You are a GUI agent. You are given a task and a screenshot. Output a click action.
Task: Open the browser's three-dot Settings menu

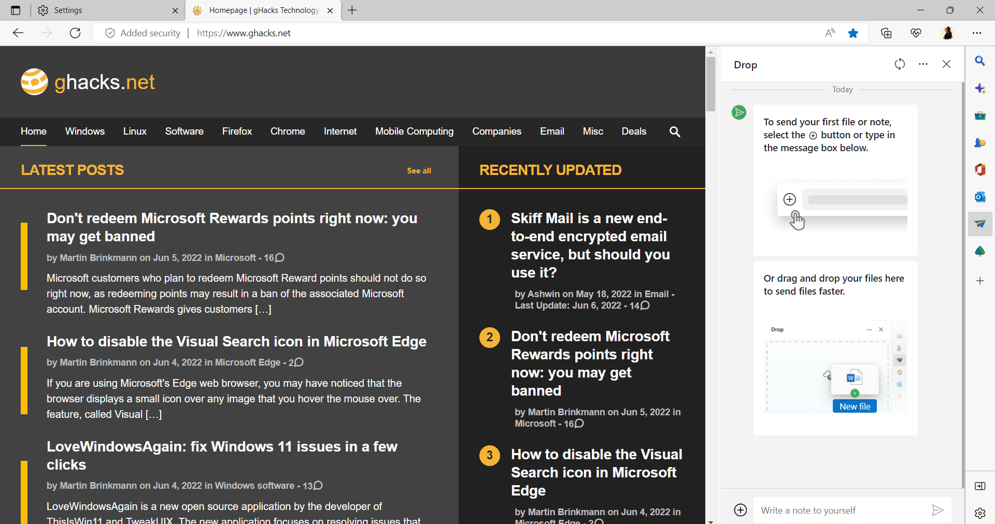(978, 33)
